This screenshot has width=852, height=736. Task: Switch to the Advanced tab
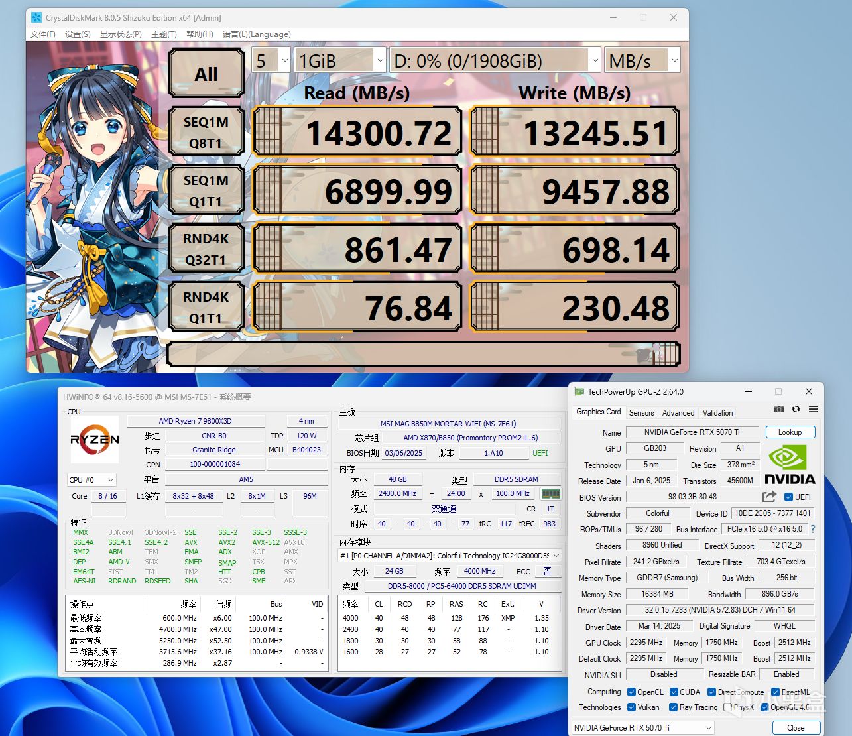click(x=678, y=412)
